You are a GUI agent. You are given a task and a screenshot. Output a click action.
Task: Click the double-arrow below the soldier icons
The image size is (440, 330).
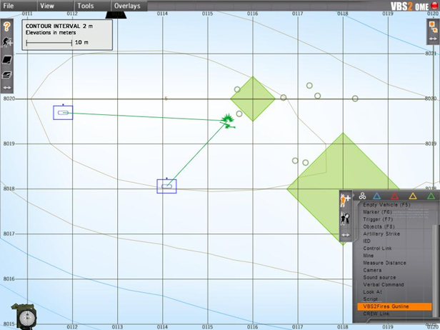346,235
